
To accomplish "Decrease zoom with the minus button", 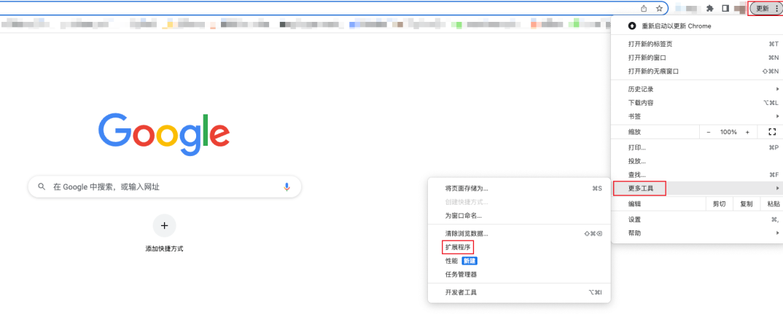I will coord(709,132).
